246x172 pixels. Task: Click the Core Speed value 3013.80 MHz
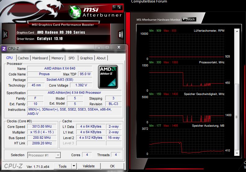pyautogui.click(x=42, y=126)
